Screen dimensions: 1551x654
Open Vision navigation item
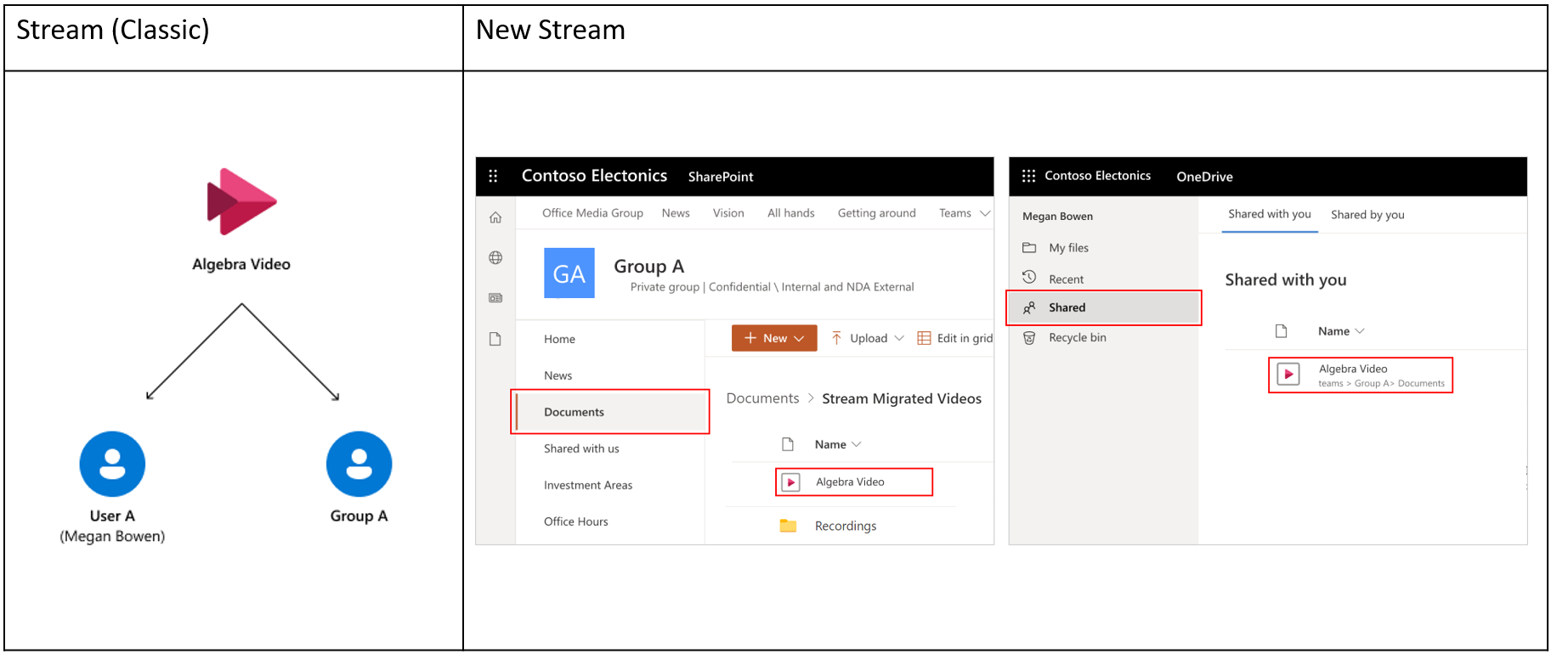pos(728,213)
